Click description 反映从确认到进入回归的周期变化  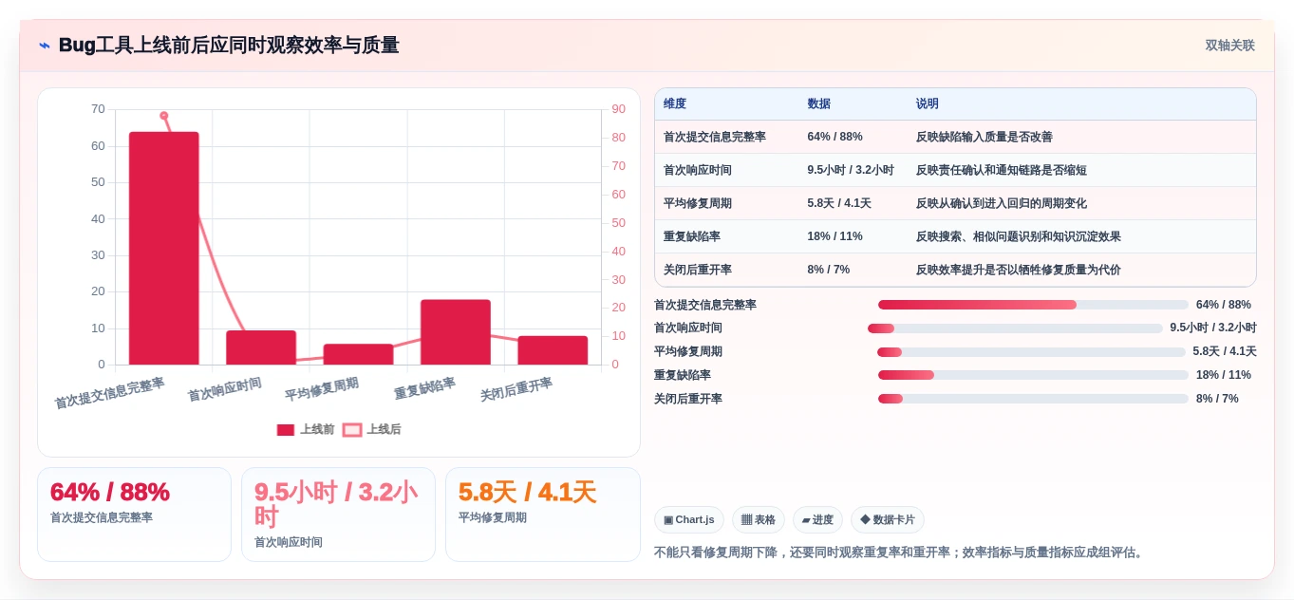1001,203
